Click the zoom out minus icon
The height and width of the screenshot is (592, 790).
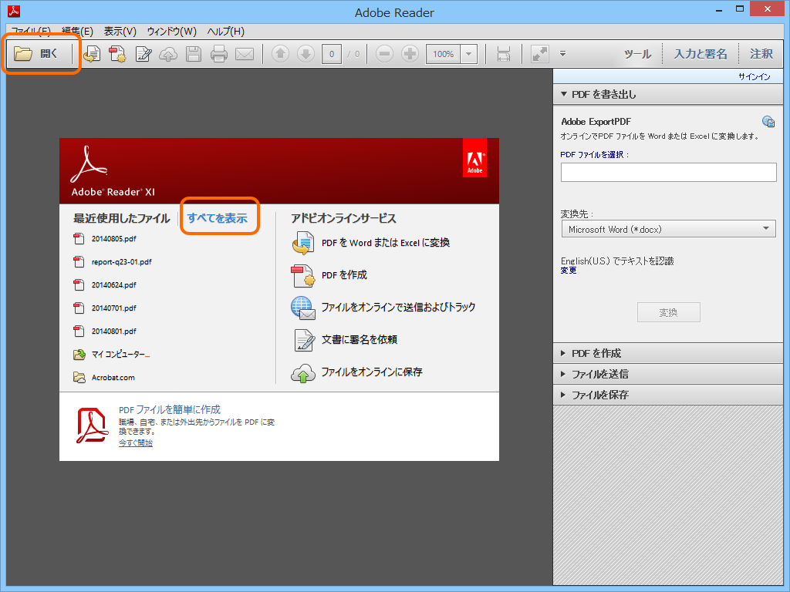click(x=384, y=53)
